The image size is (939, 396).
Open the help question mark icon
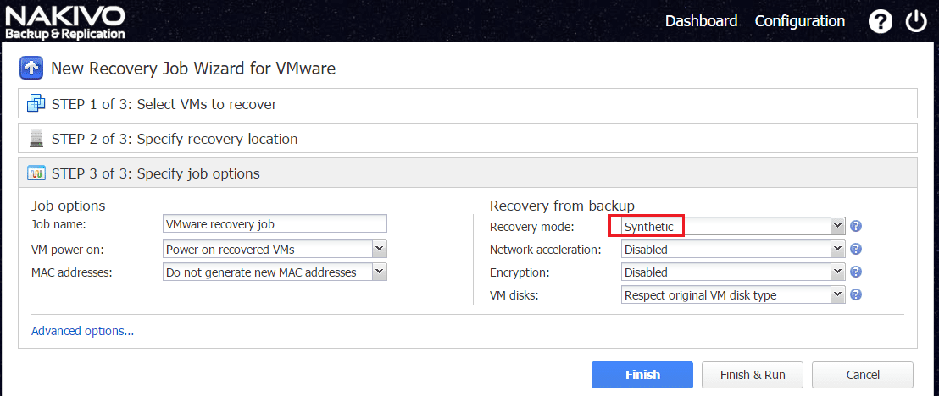[x=881, y=22]
